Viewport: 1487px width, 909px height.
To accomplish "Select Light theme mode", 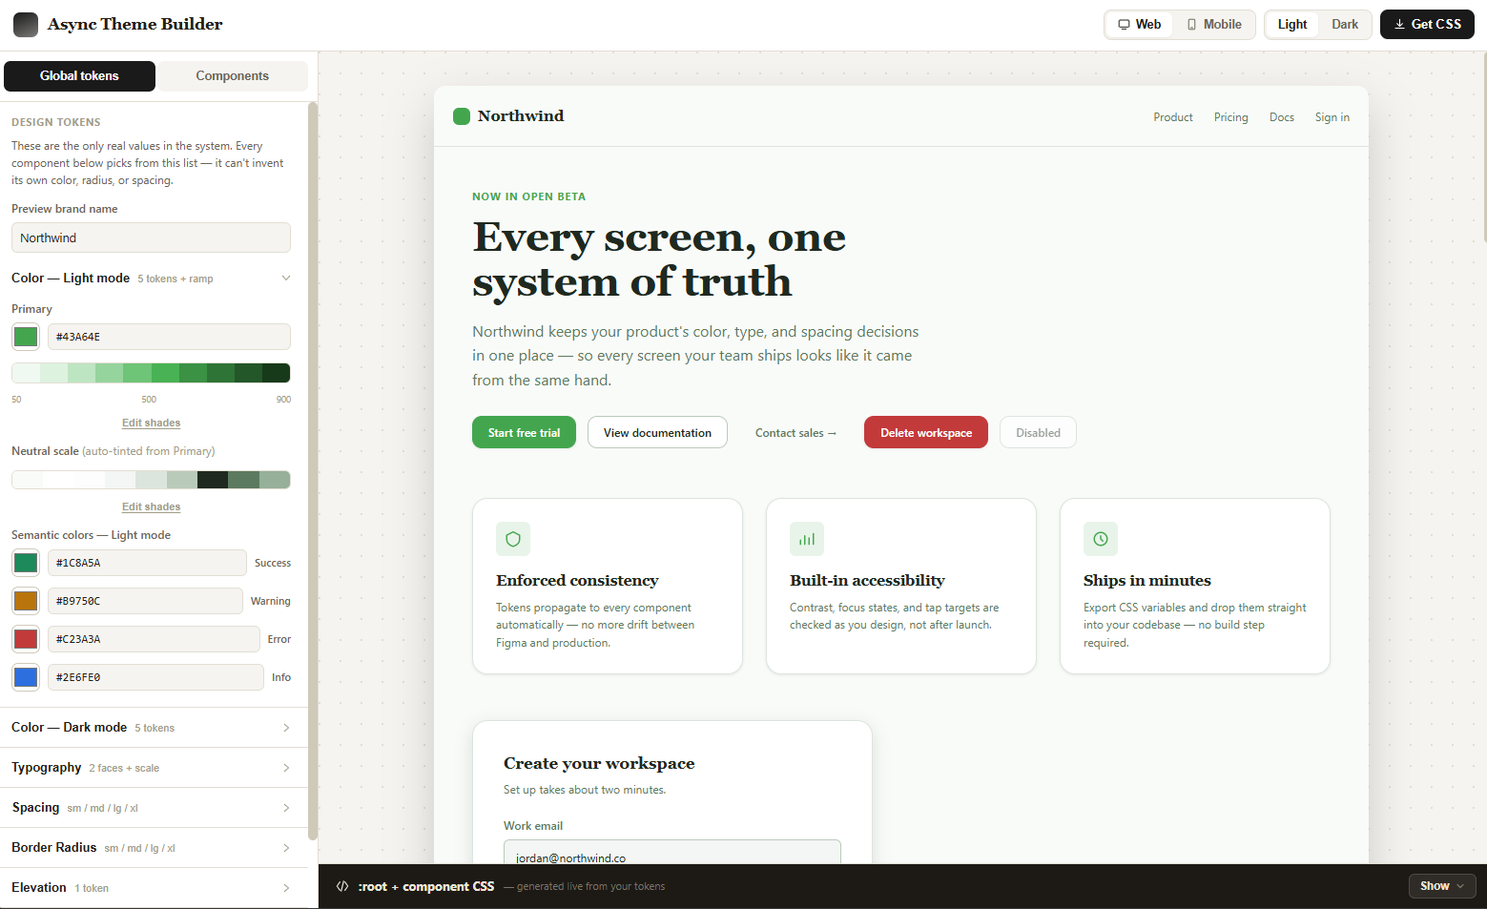I will pyautogui.click(x=1292, y=25).
